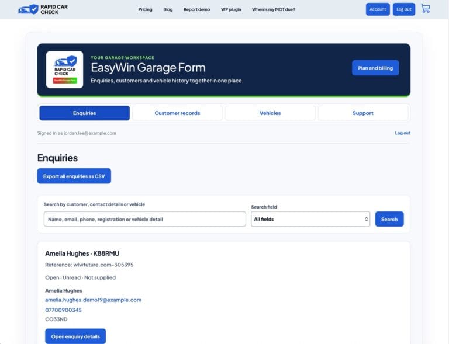Click the header Log Out button

tap(404, 9)
